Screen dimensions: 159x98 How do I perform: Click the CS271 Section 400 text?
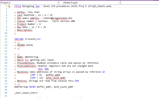(64, 21)
